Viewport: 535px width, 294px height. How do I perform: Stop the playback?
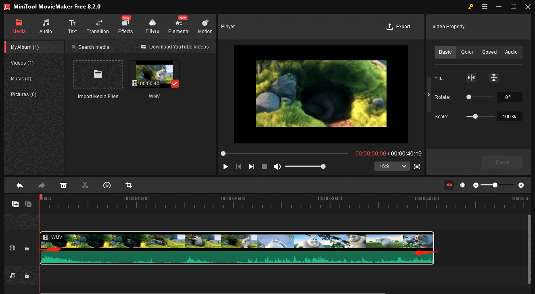pos(264,166)
